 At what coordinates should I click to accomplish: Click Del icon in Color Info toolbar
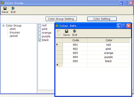pyautogui.click(x=58, y=31)
